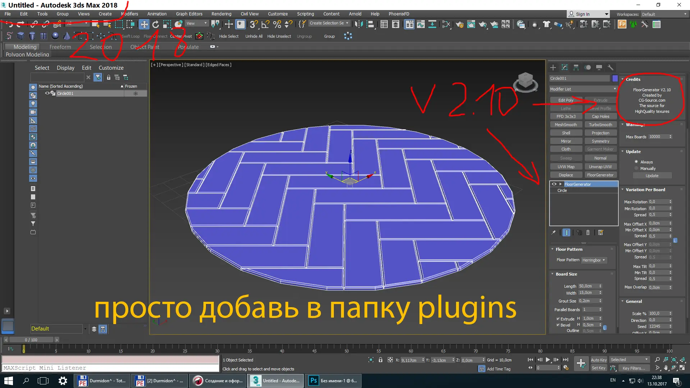
Task: Open the Motion command panel tab
Action: 588,68
